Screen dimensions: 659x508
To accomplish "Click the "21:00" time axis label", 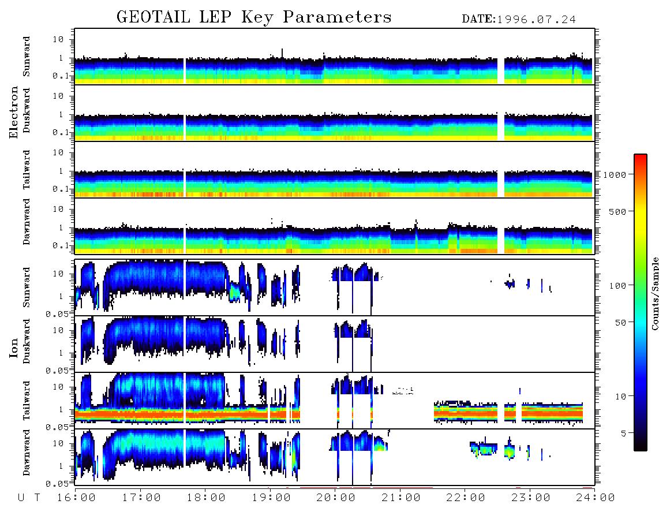I will click(401, 498).
